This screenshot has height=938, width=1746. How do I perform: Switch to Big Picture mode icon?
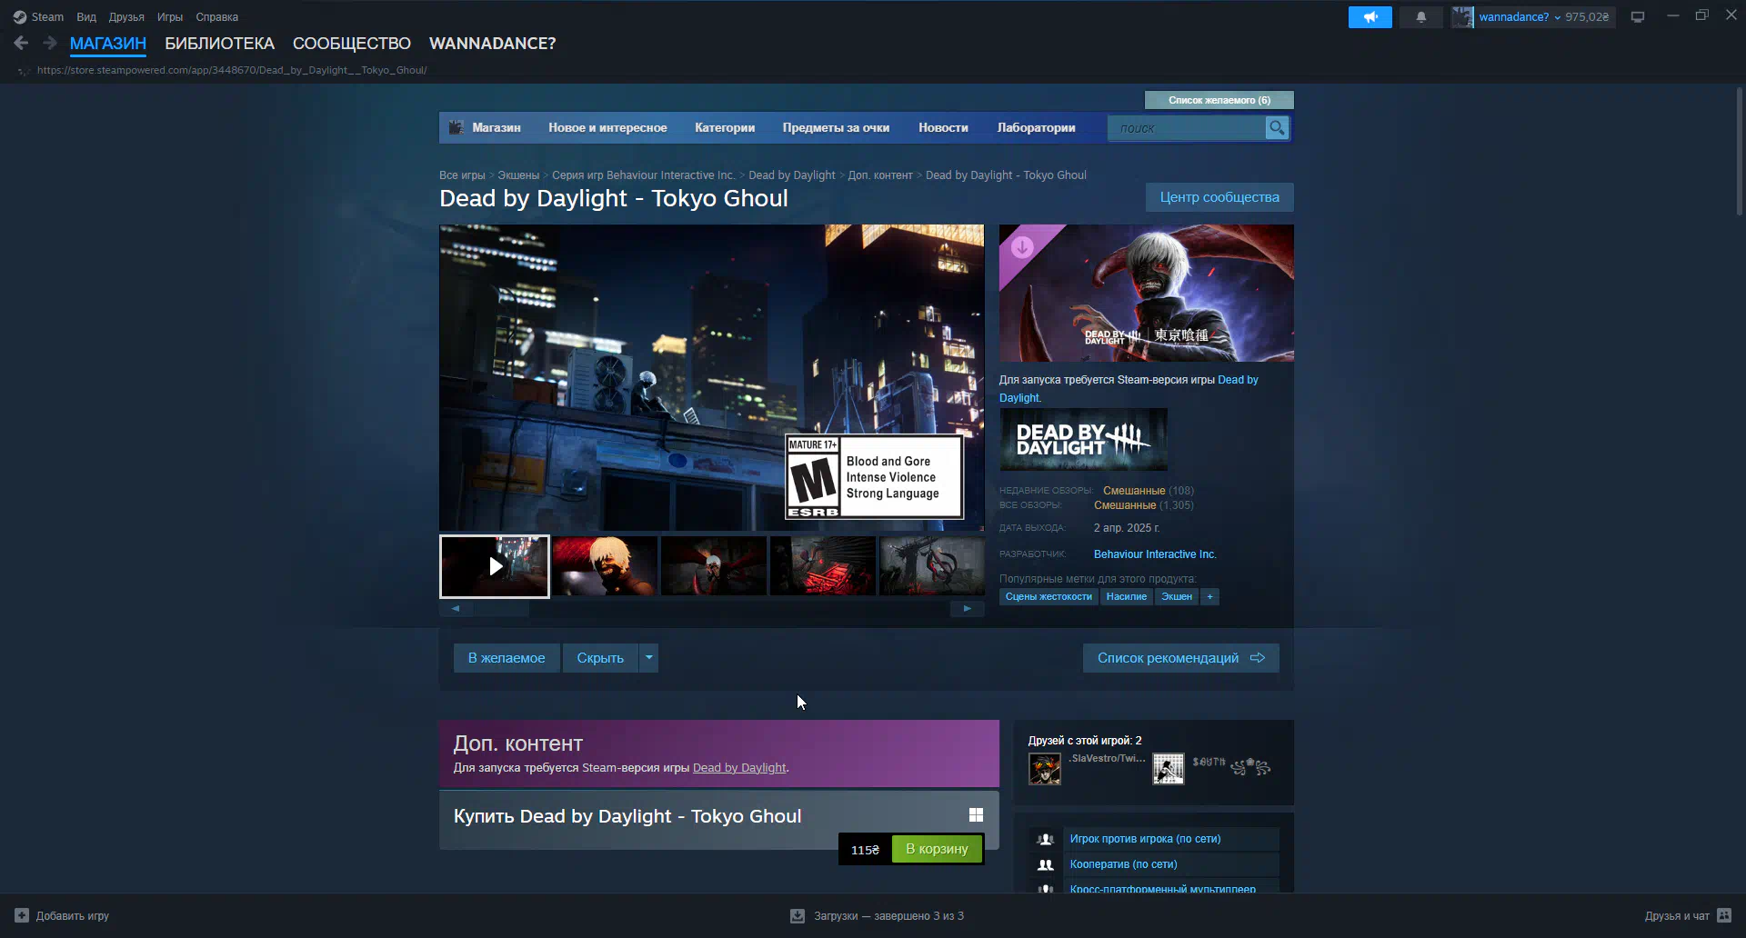point(1638,16)
